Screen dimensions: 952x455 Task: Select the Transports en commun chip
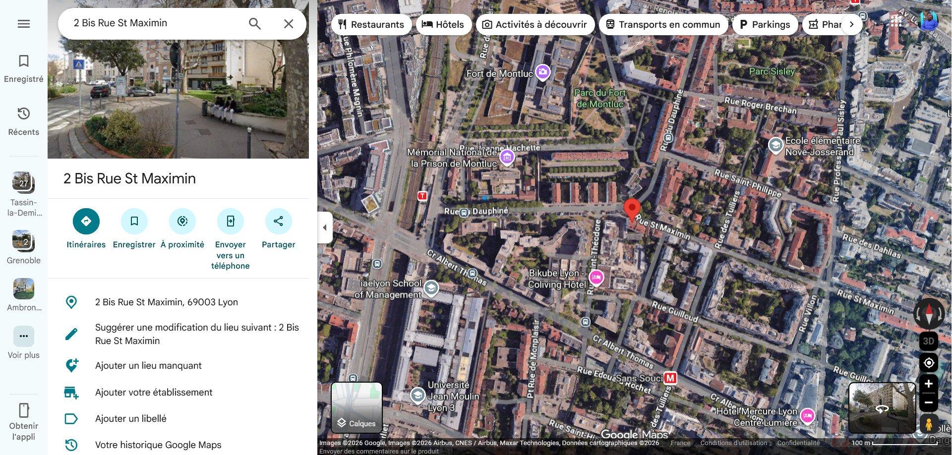(663, 24)
